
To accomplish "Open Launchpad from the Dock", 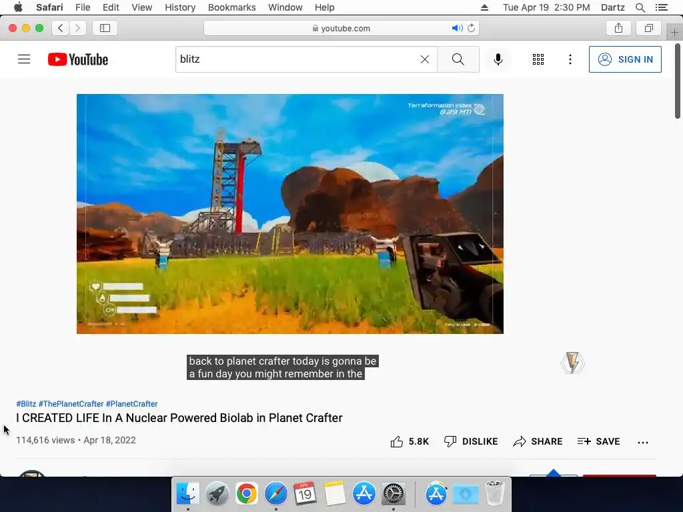I will pyautogui.click(x=217, y=494).
